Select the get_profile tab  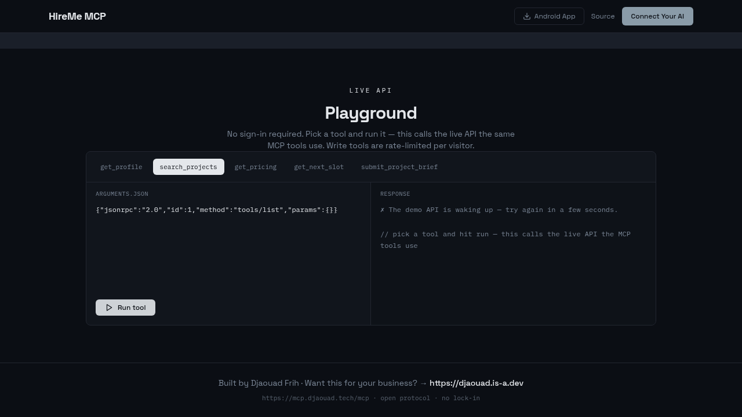[121, 167]
